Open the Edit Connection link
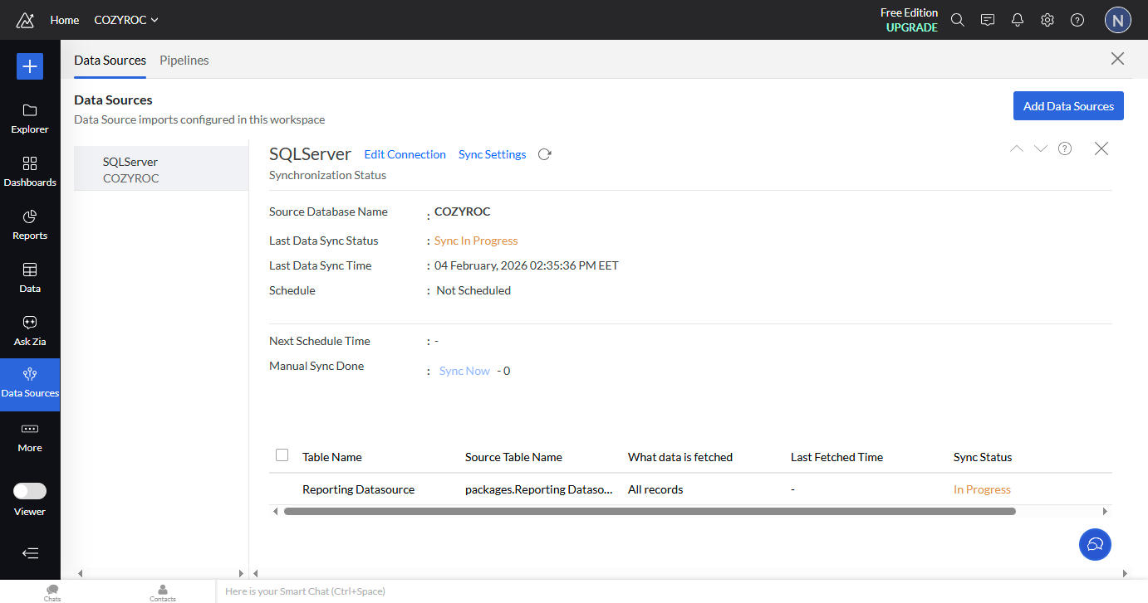1148x603 pixels. click(x=405, y=154)
